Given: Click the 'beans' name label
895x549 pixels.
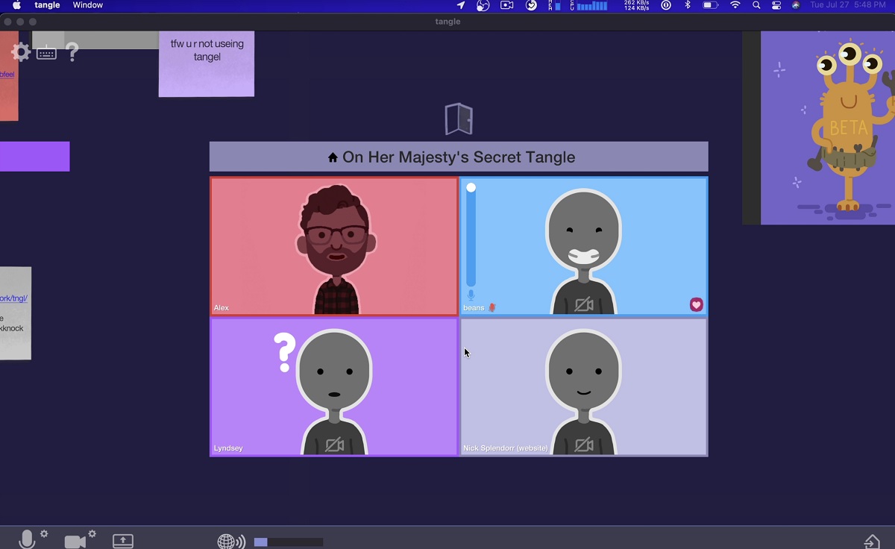Looking at the screenshot, I should click(474, 307).
